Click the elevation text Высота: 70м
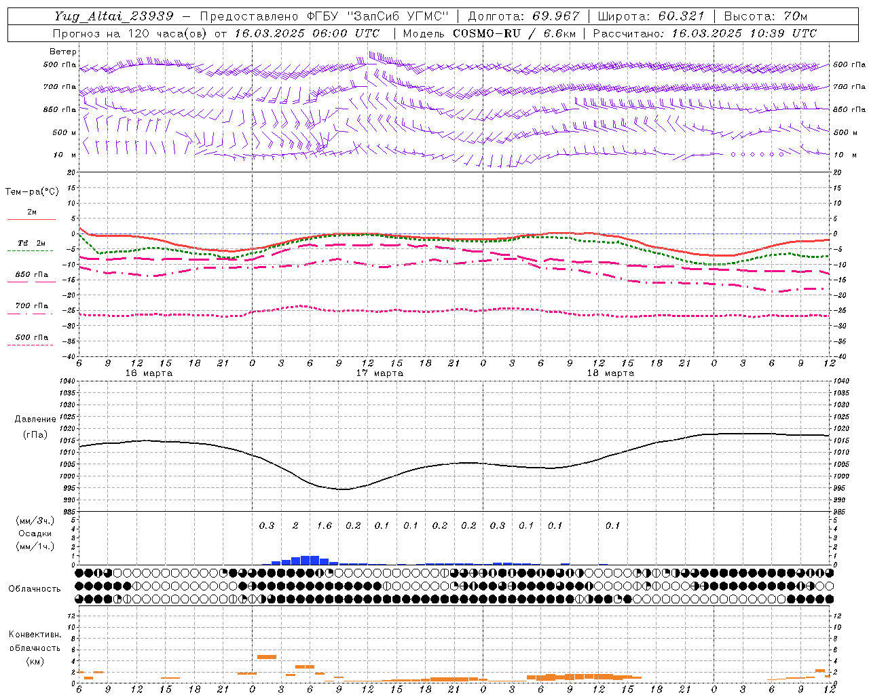The height and width of the screenshot is (695, 869). pos(766,16)
